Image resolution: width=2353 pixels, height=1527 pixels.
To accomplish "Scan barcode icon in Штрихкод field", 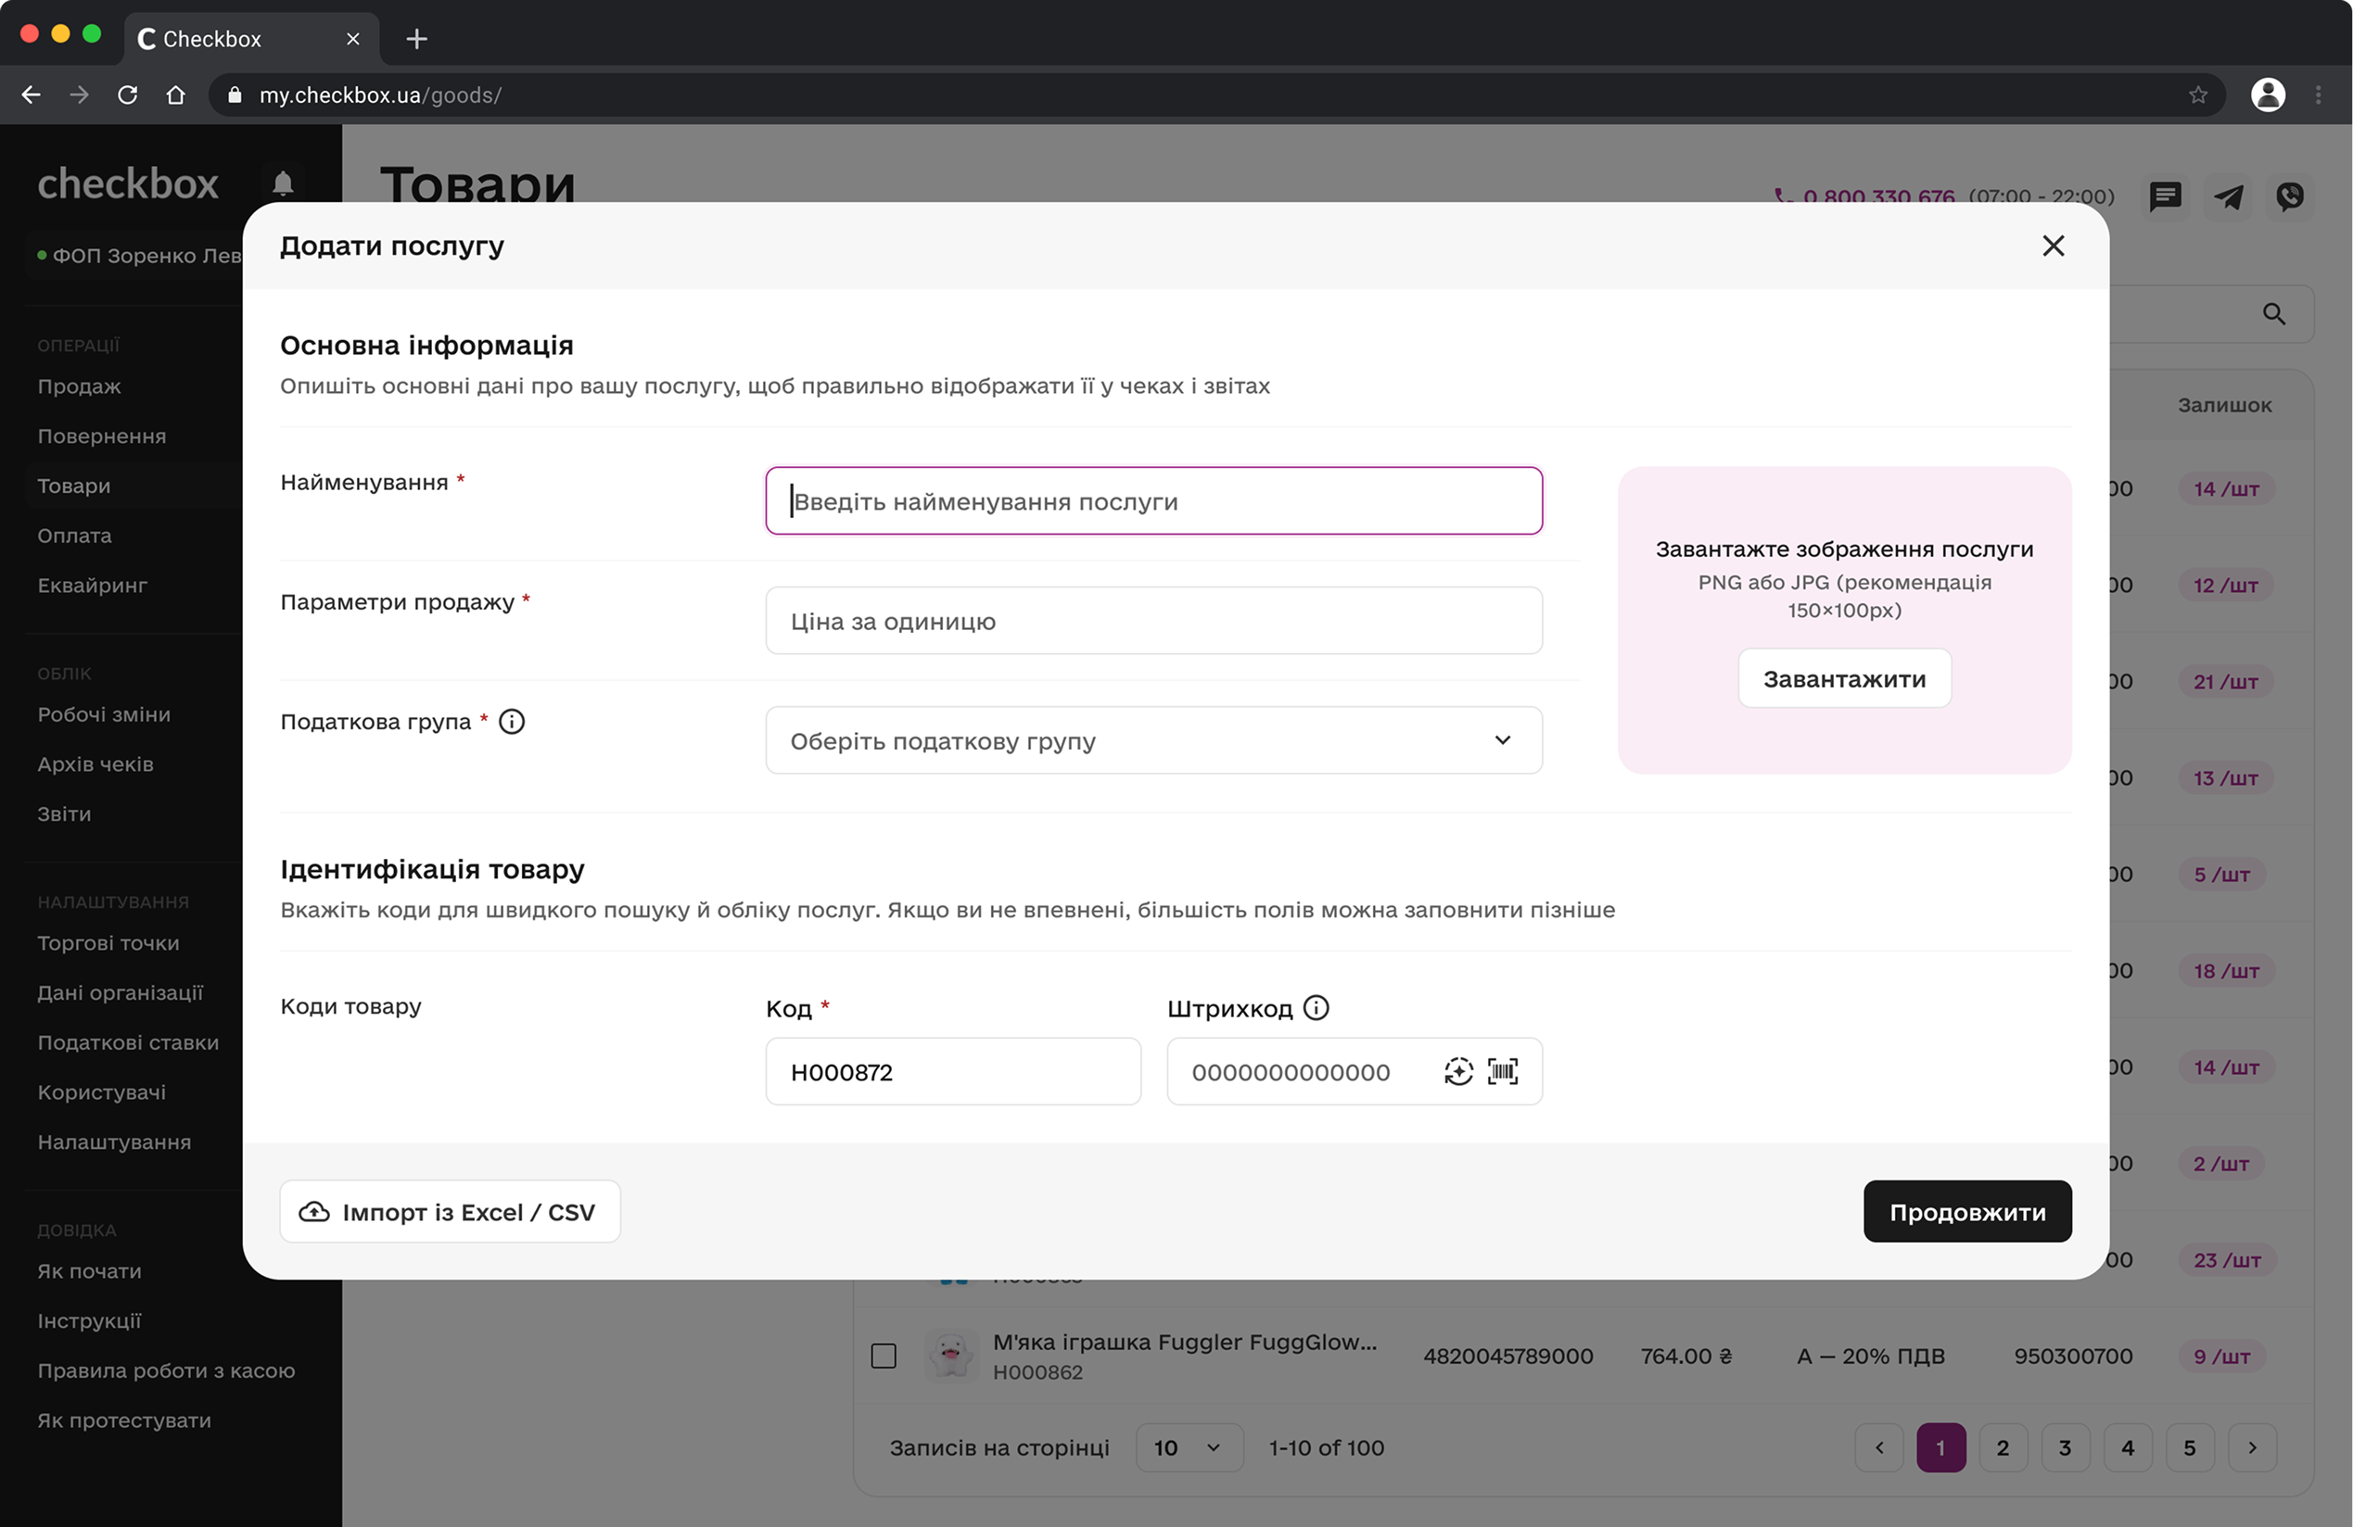I will [x=1503, y=1071].
